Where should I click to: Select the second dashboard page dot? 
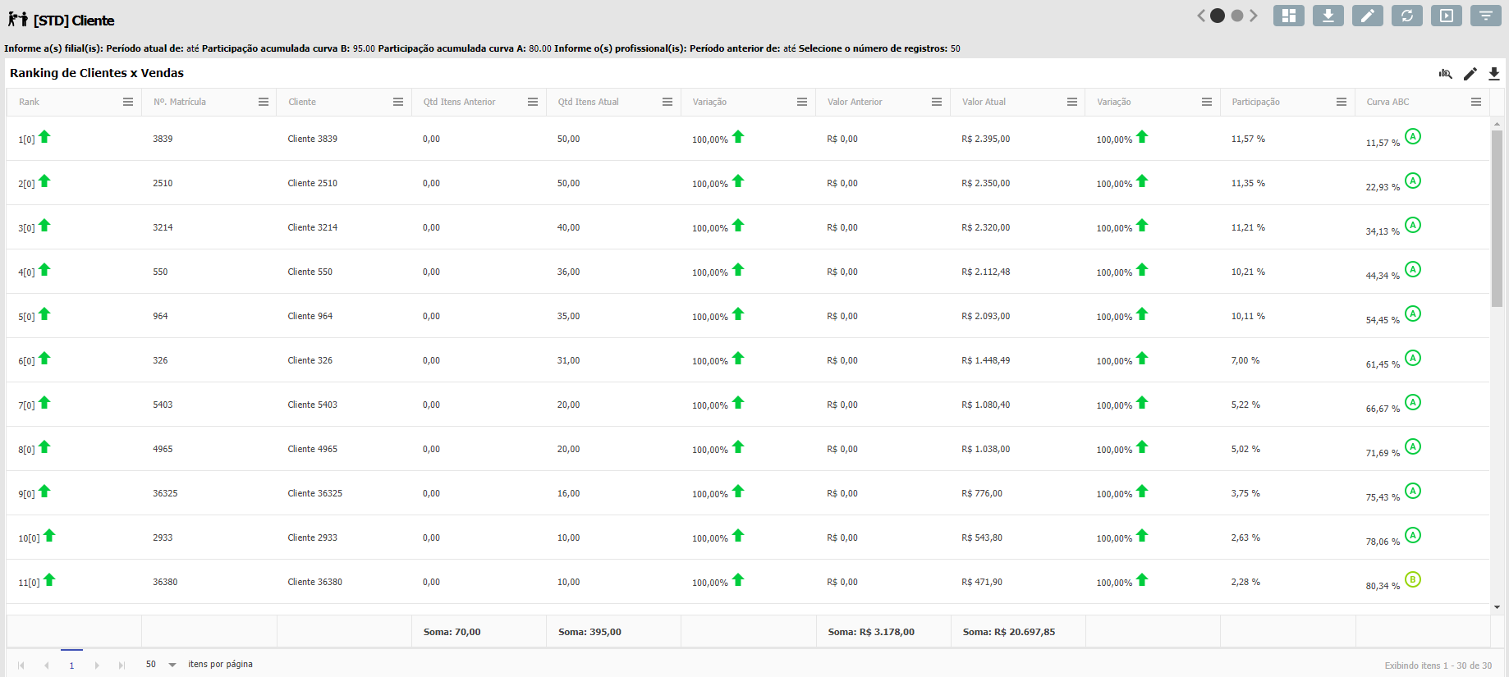point(1237,16)
